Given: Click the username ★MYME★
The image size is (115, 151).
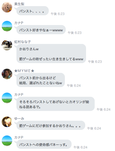Looking at the screenshot, I should pyautogui.click(x=24, y=71).
